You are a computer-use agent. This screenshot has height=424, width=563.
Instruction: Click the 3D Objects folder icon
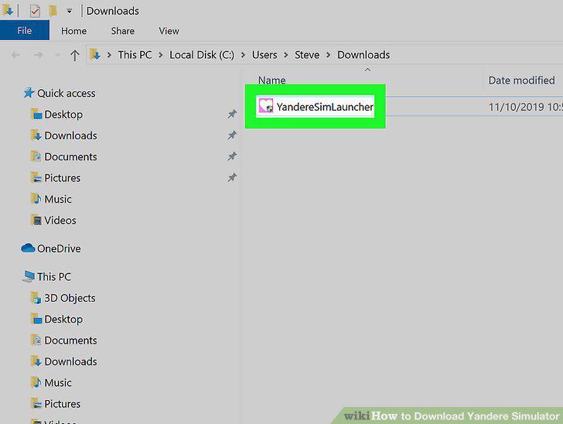36,298
